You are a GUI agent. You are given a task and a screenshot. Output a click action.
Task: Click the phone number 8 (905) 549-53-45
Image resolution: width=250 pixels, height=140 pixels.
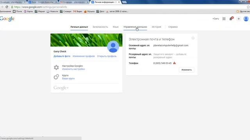point(162,63)
